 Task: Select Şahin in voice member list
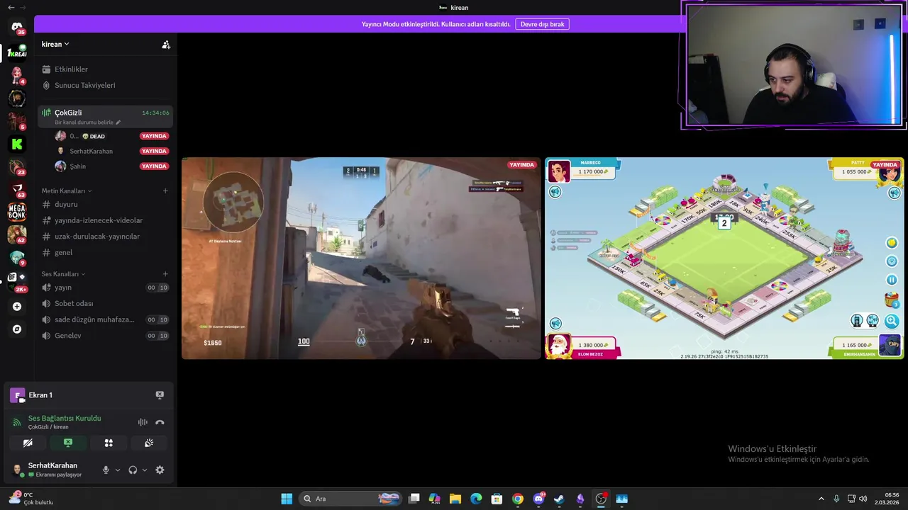tap(112, 166)
